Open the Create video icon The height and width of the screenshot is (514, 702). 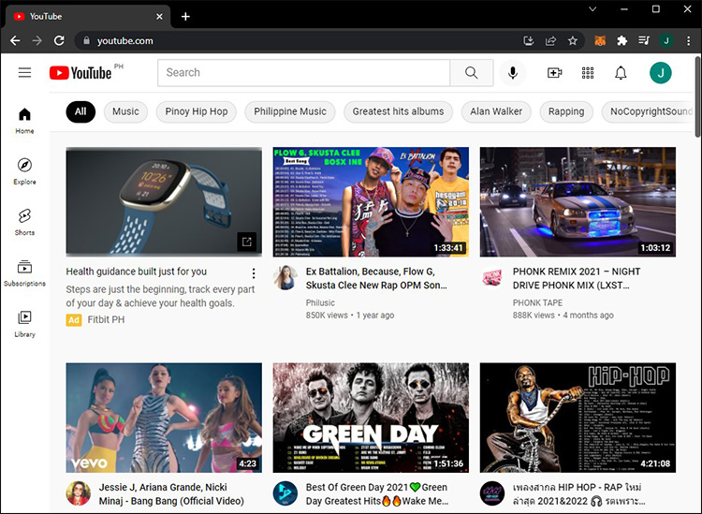[x=554, y=73]
